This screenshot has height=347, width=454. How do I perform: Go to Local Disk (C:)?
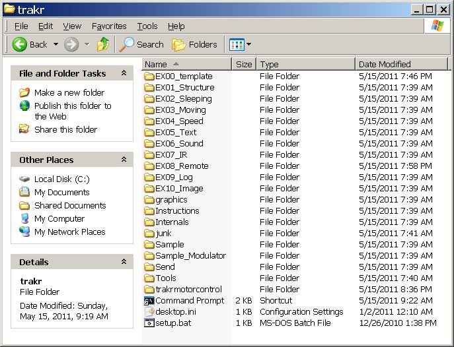[x=62, y=179]
